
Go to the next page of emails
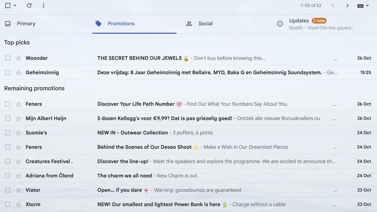347,6
